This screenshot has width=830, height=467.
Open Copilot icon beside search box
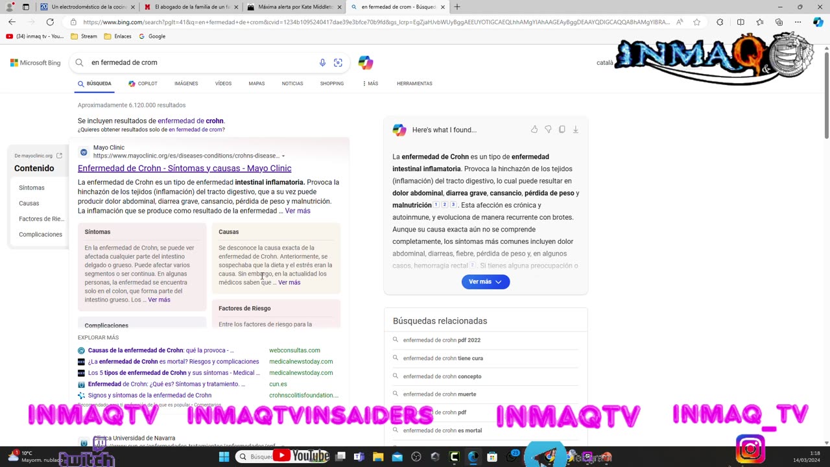point(366,63)
